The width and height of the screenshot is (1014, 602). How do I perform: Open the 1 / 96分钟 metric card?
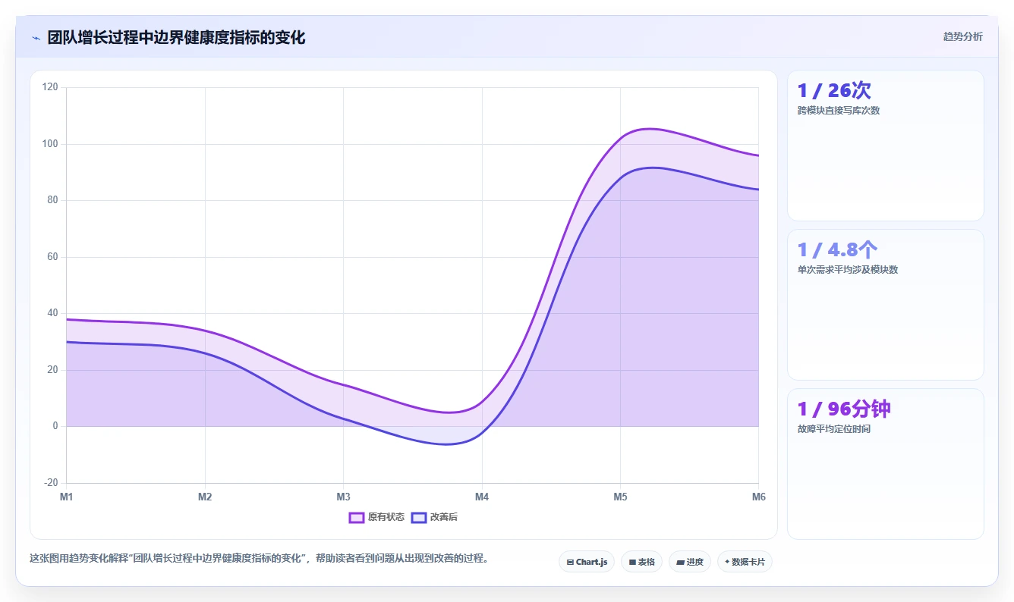[x=886, y=464]
